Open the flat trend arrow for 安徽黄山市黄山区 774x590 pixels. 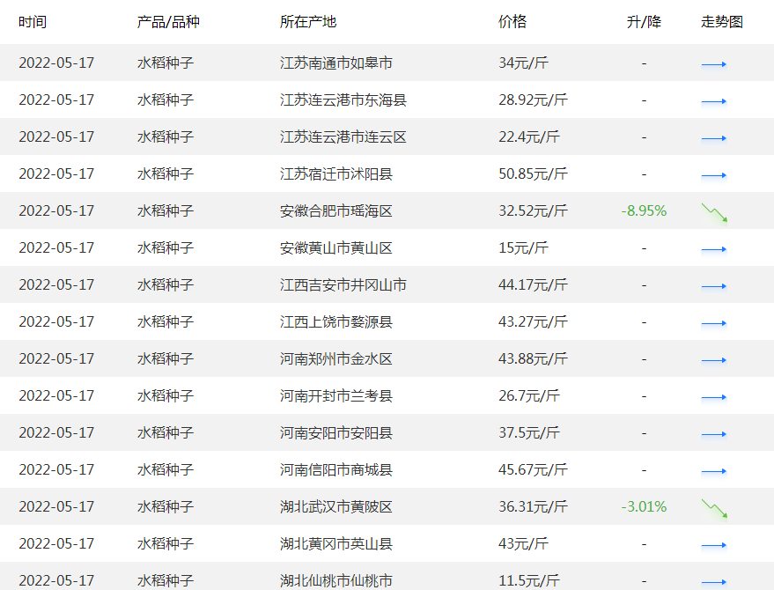[x=713, y=247]
